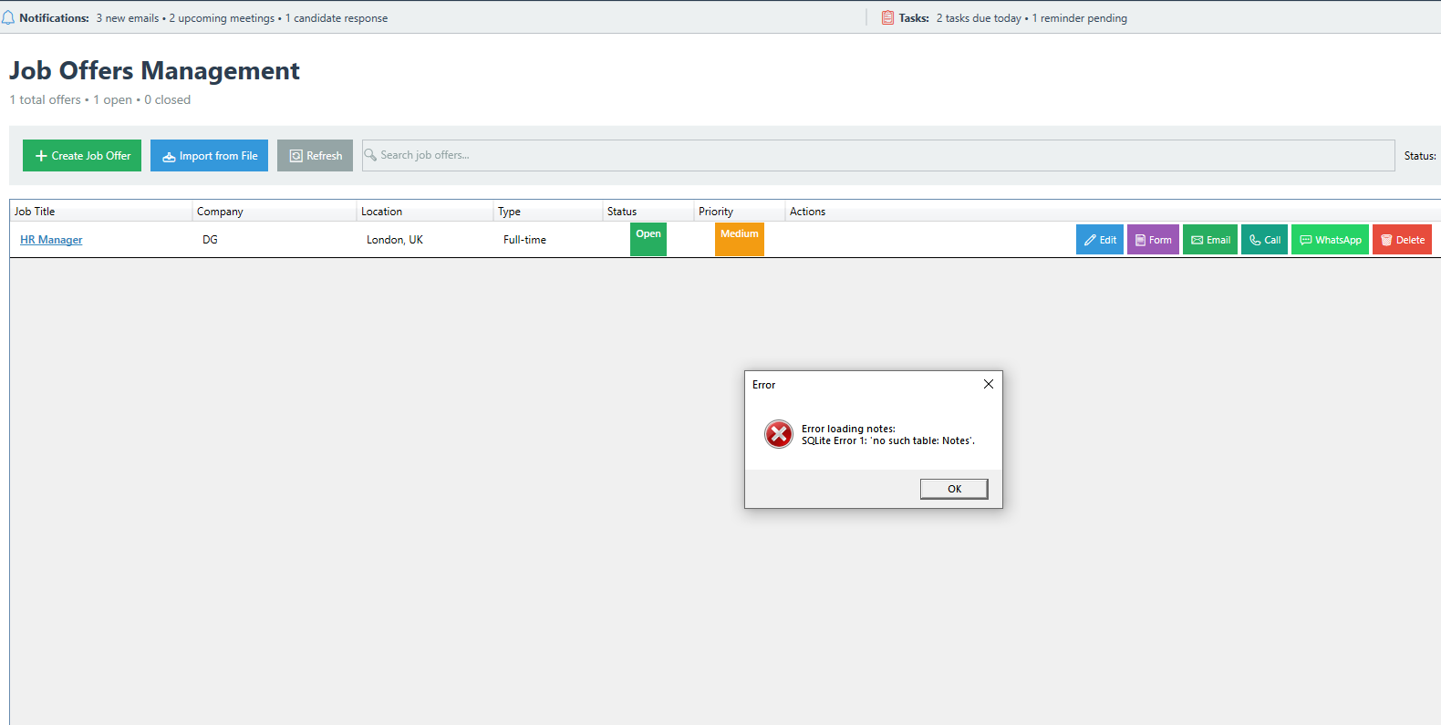
Task: Delete the HR Manager job offer
Action: pyautogui.click(x=1402, y=240)
